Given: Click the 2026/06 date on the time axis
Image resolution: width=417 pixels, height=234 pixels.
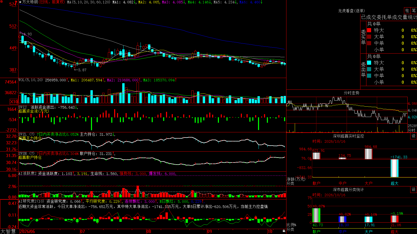Looking at the screenshot, I should tap(27, 231).
